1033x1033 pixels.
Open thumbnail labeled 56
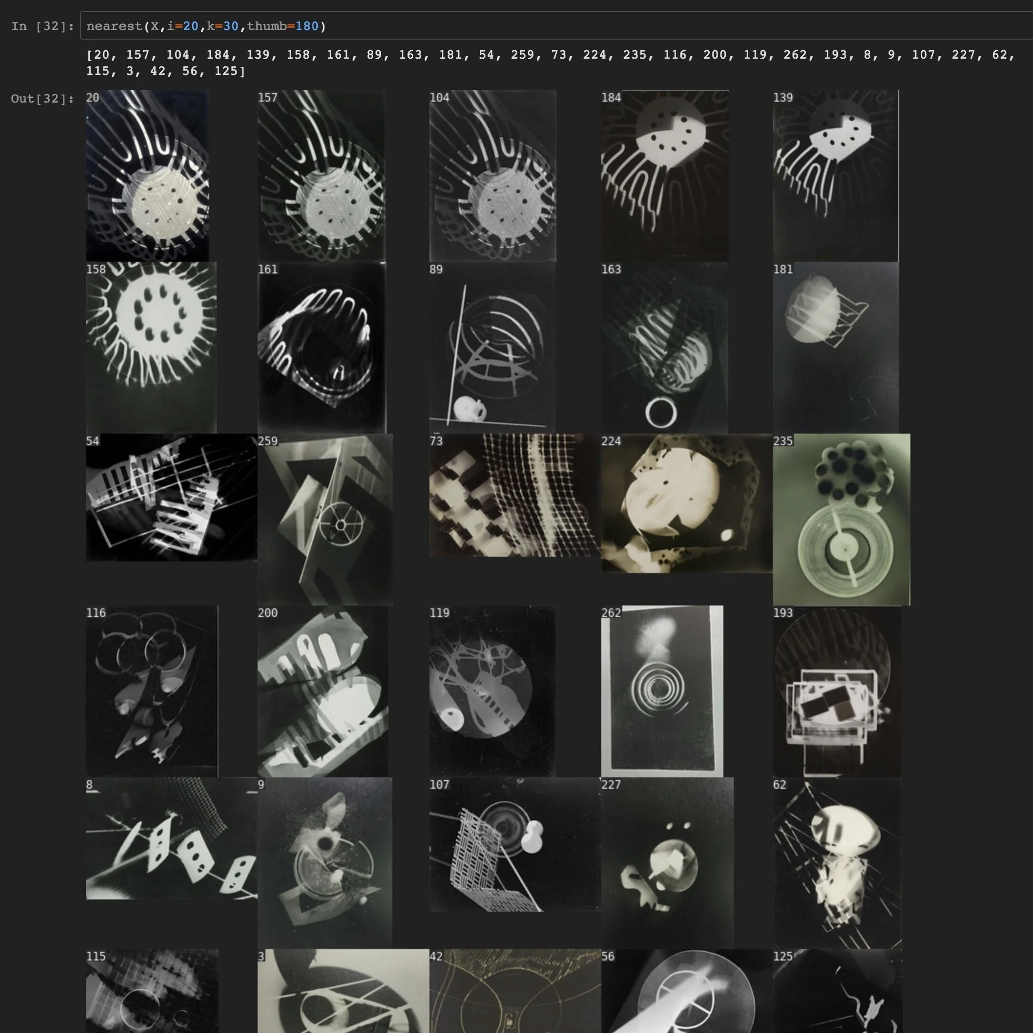coord(687,991)
